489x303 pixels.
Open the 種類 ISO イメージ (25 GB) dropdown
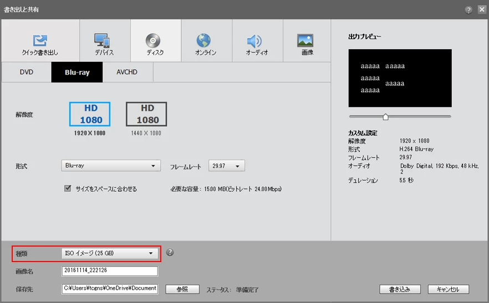point(110,253)
